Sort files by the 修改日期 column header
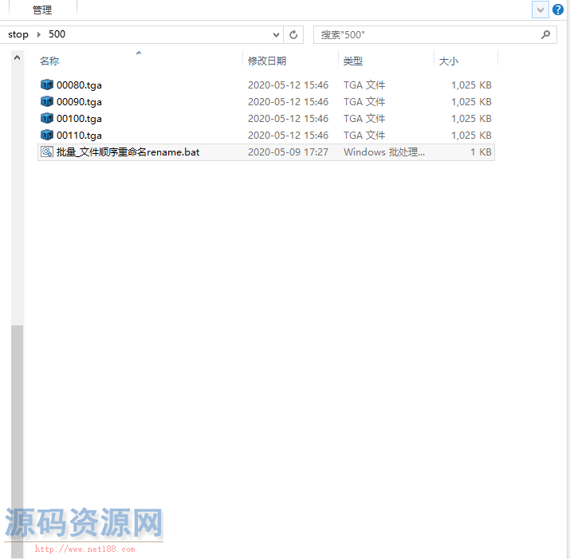The height and width of the screenshot is (559, 570). pyautogui.click(x=267, y=61)
